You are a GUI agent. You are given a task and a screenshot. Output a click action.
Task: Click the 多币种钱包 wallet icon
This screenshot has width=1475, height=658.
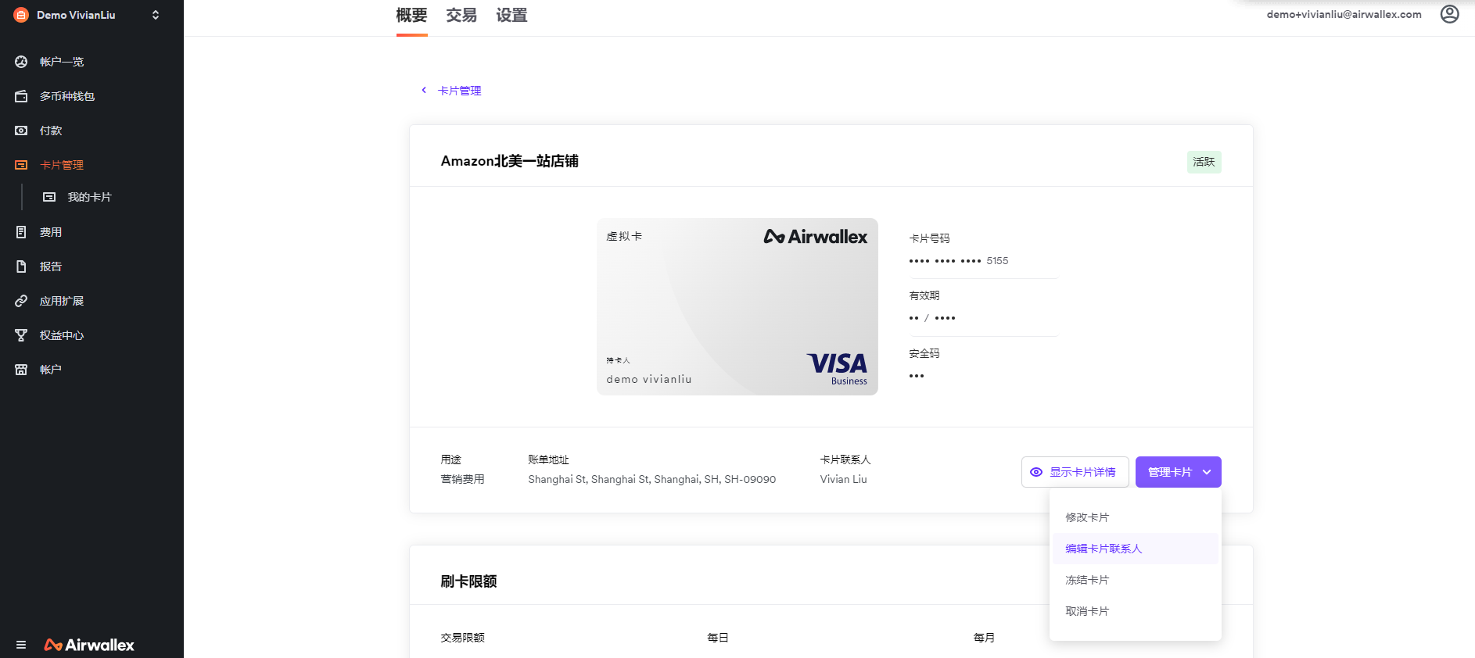pyautogui.click(x=21, y=96)
